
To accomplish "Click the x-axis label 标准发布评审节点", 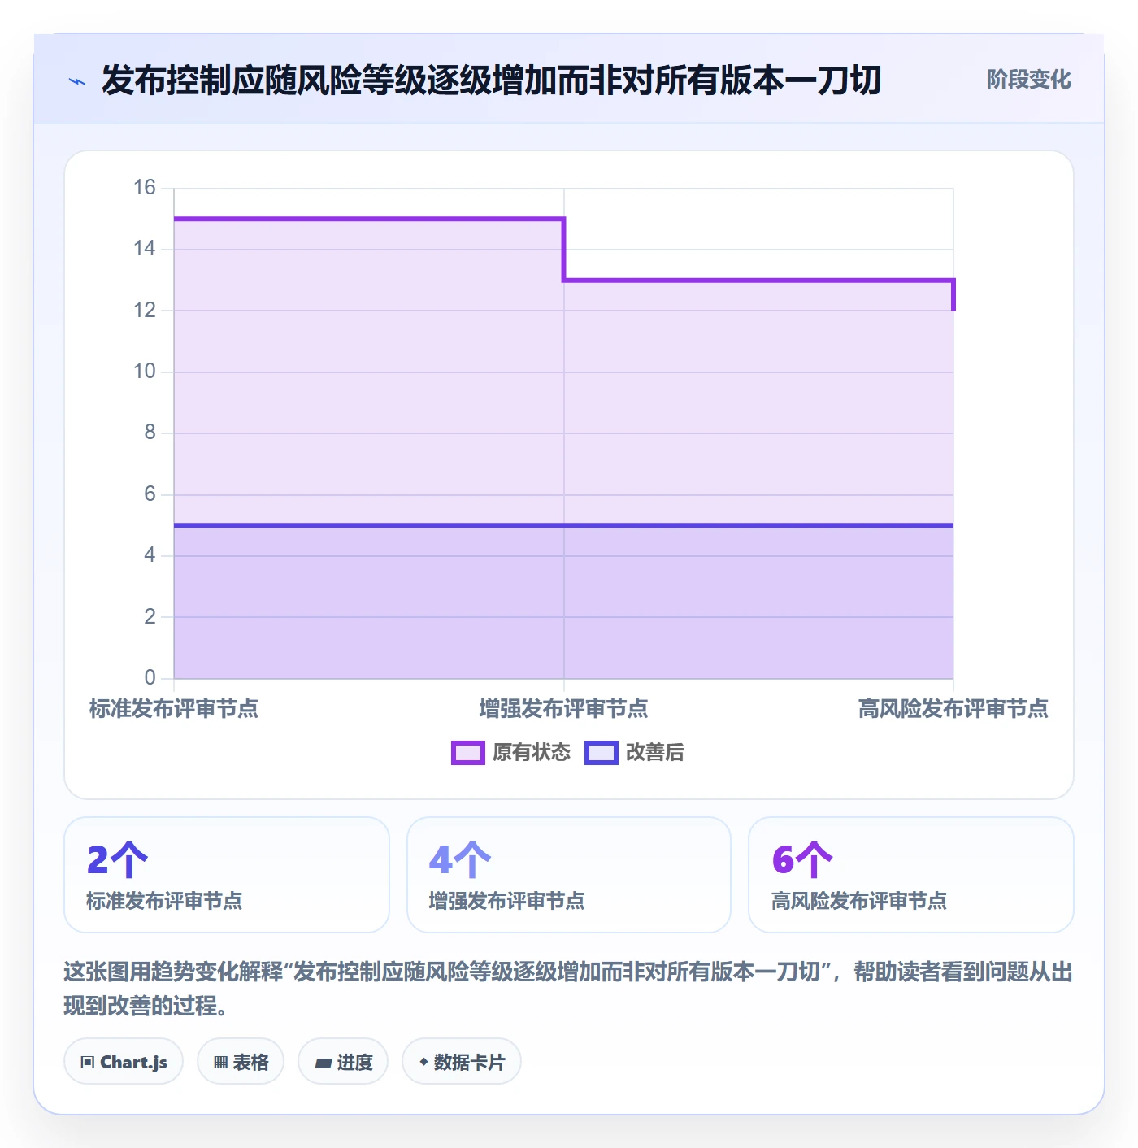I will click(174, 709).
